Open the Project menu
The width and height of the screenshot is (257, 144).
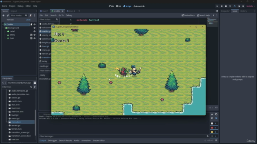[x=12, y=6]
